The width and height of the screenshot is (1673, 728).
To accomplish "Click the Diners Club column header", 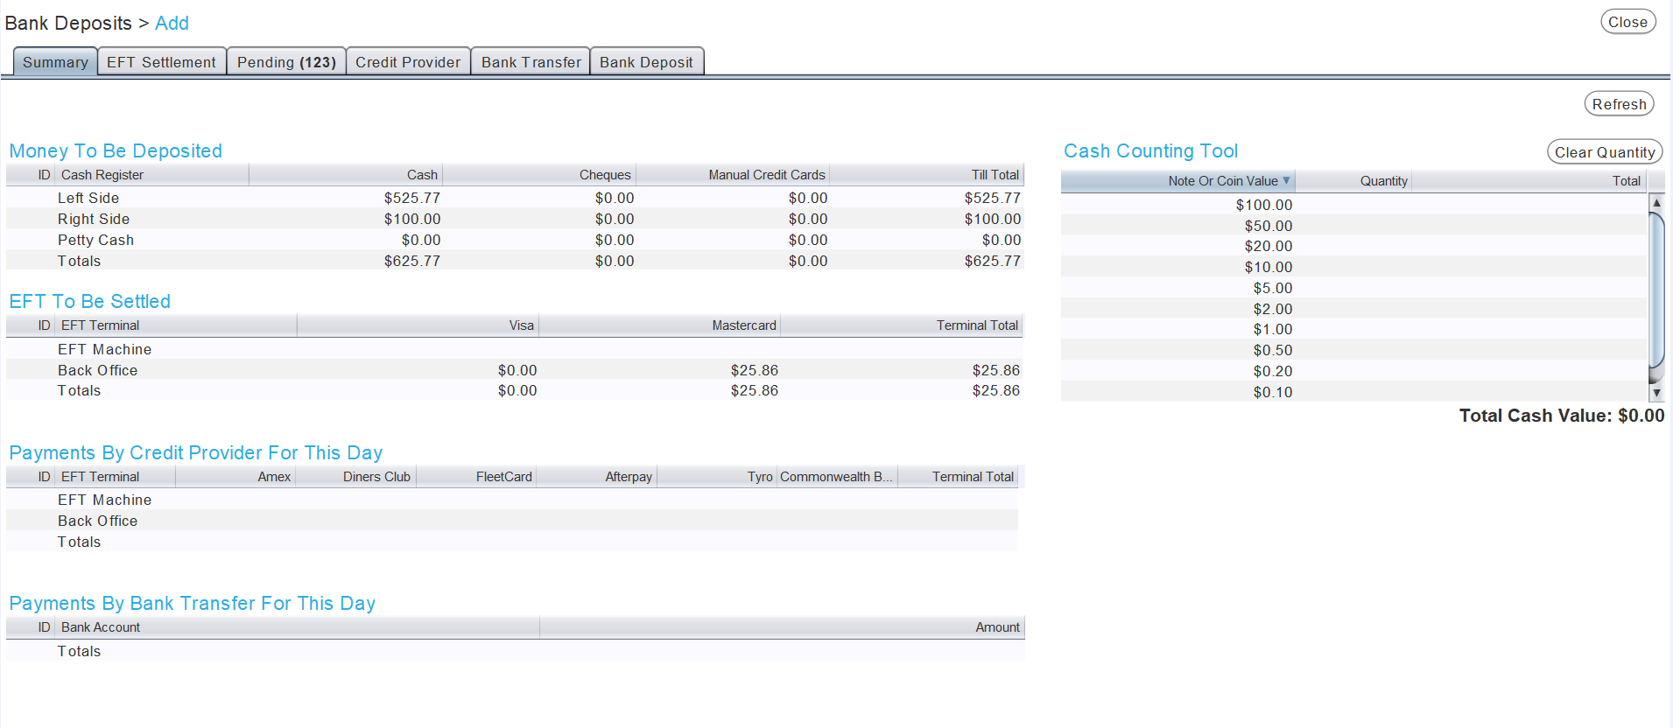I will 355,477.
